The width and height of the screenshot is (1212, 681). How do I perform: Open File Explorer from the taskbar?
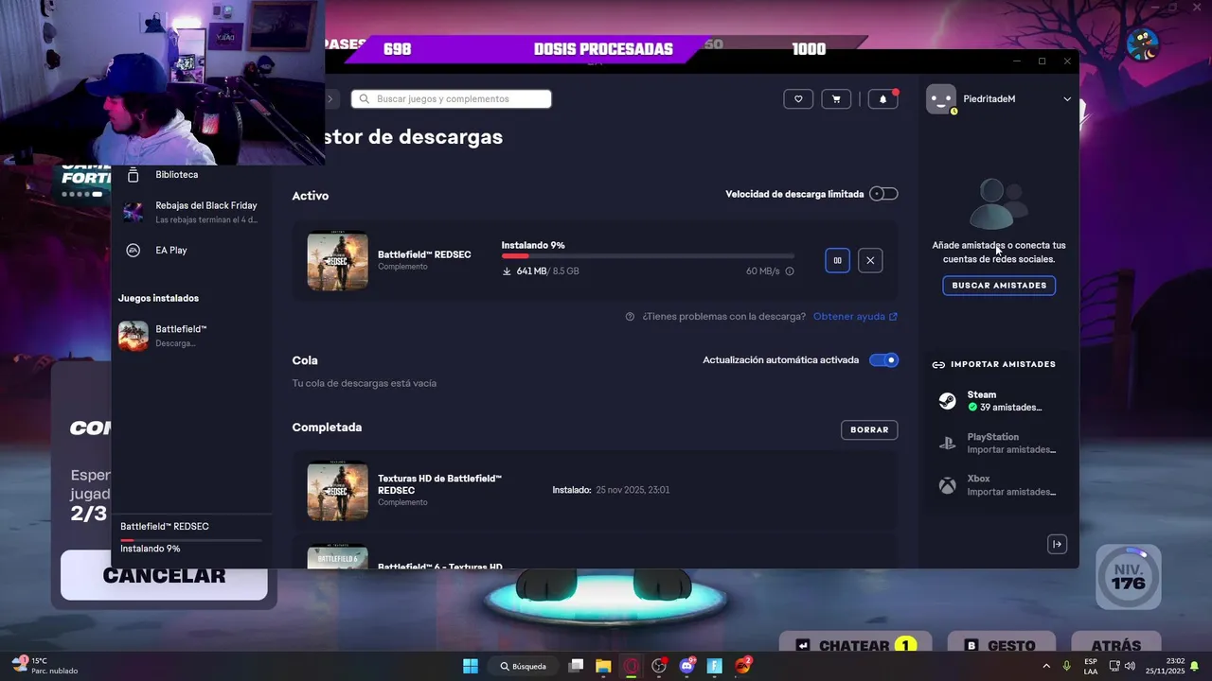pyautogui.click(x=603, y=666)
